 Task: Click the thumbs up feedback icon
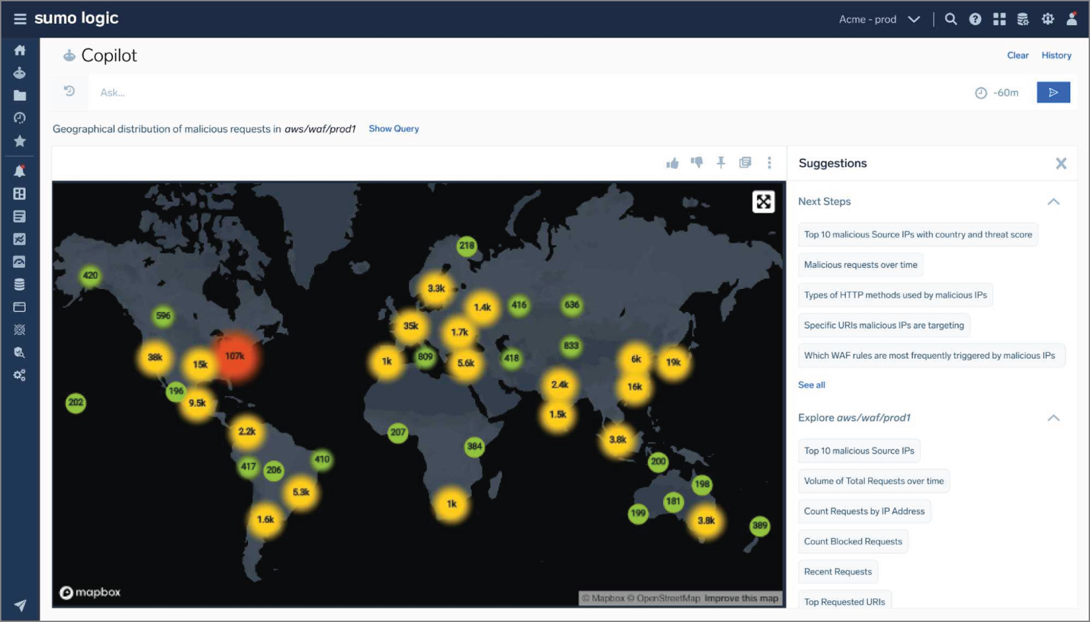pyautogui.click(x=672, y=163)
